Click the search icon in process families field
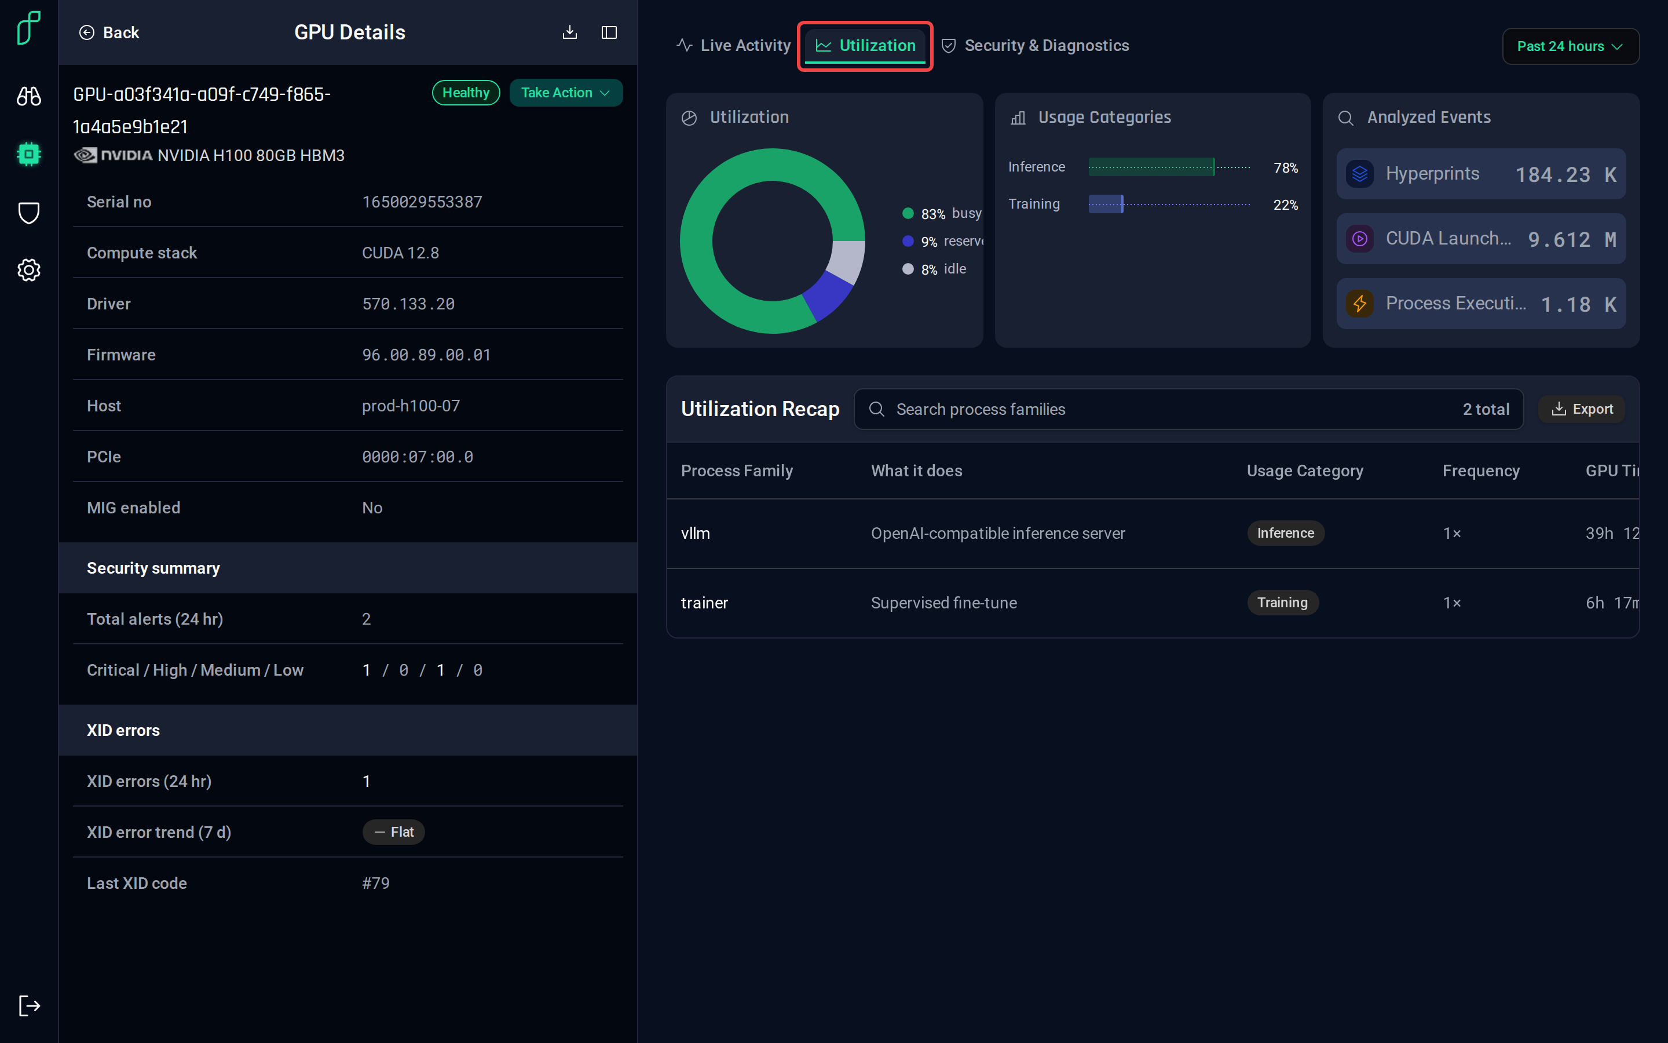 point(877,409)
